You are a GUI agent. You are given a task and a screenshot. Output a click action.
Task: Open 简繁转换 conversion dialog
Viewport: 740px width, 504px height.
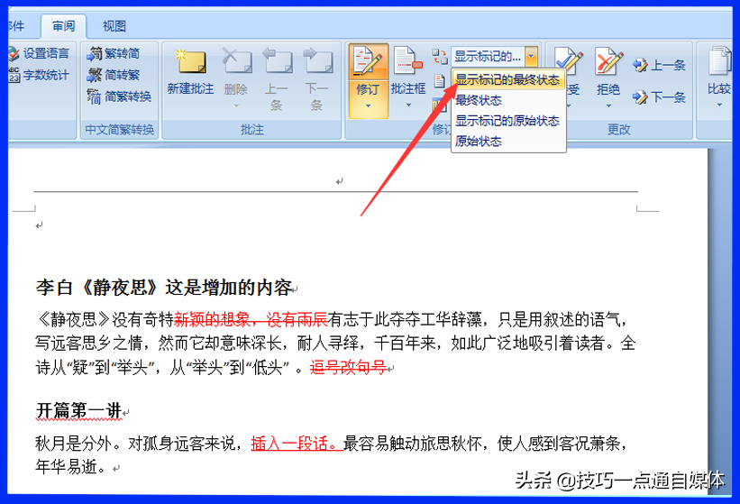[119, 96]
